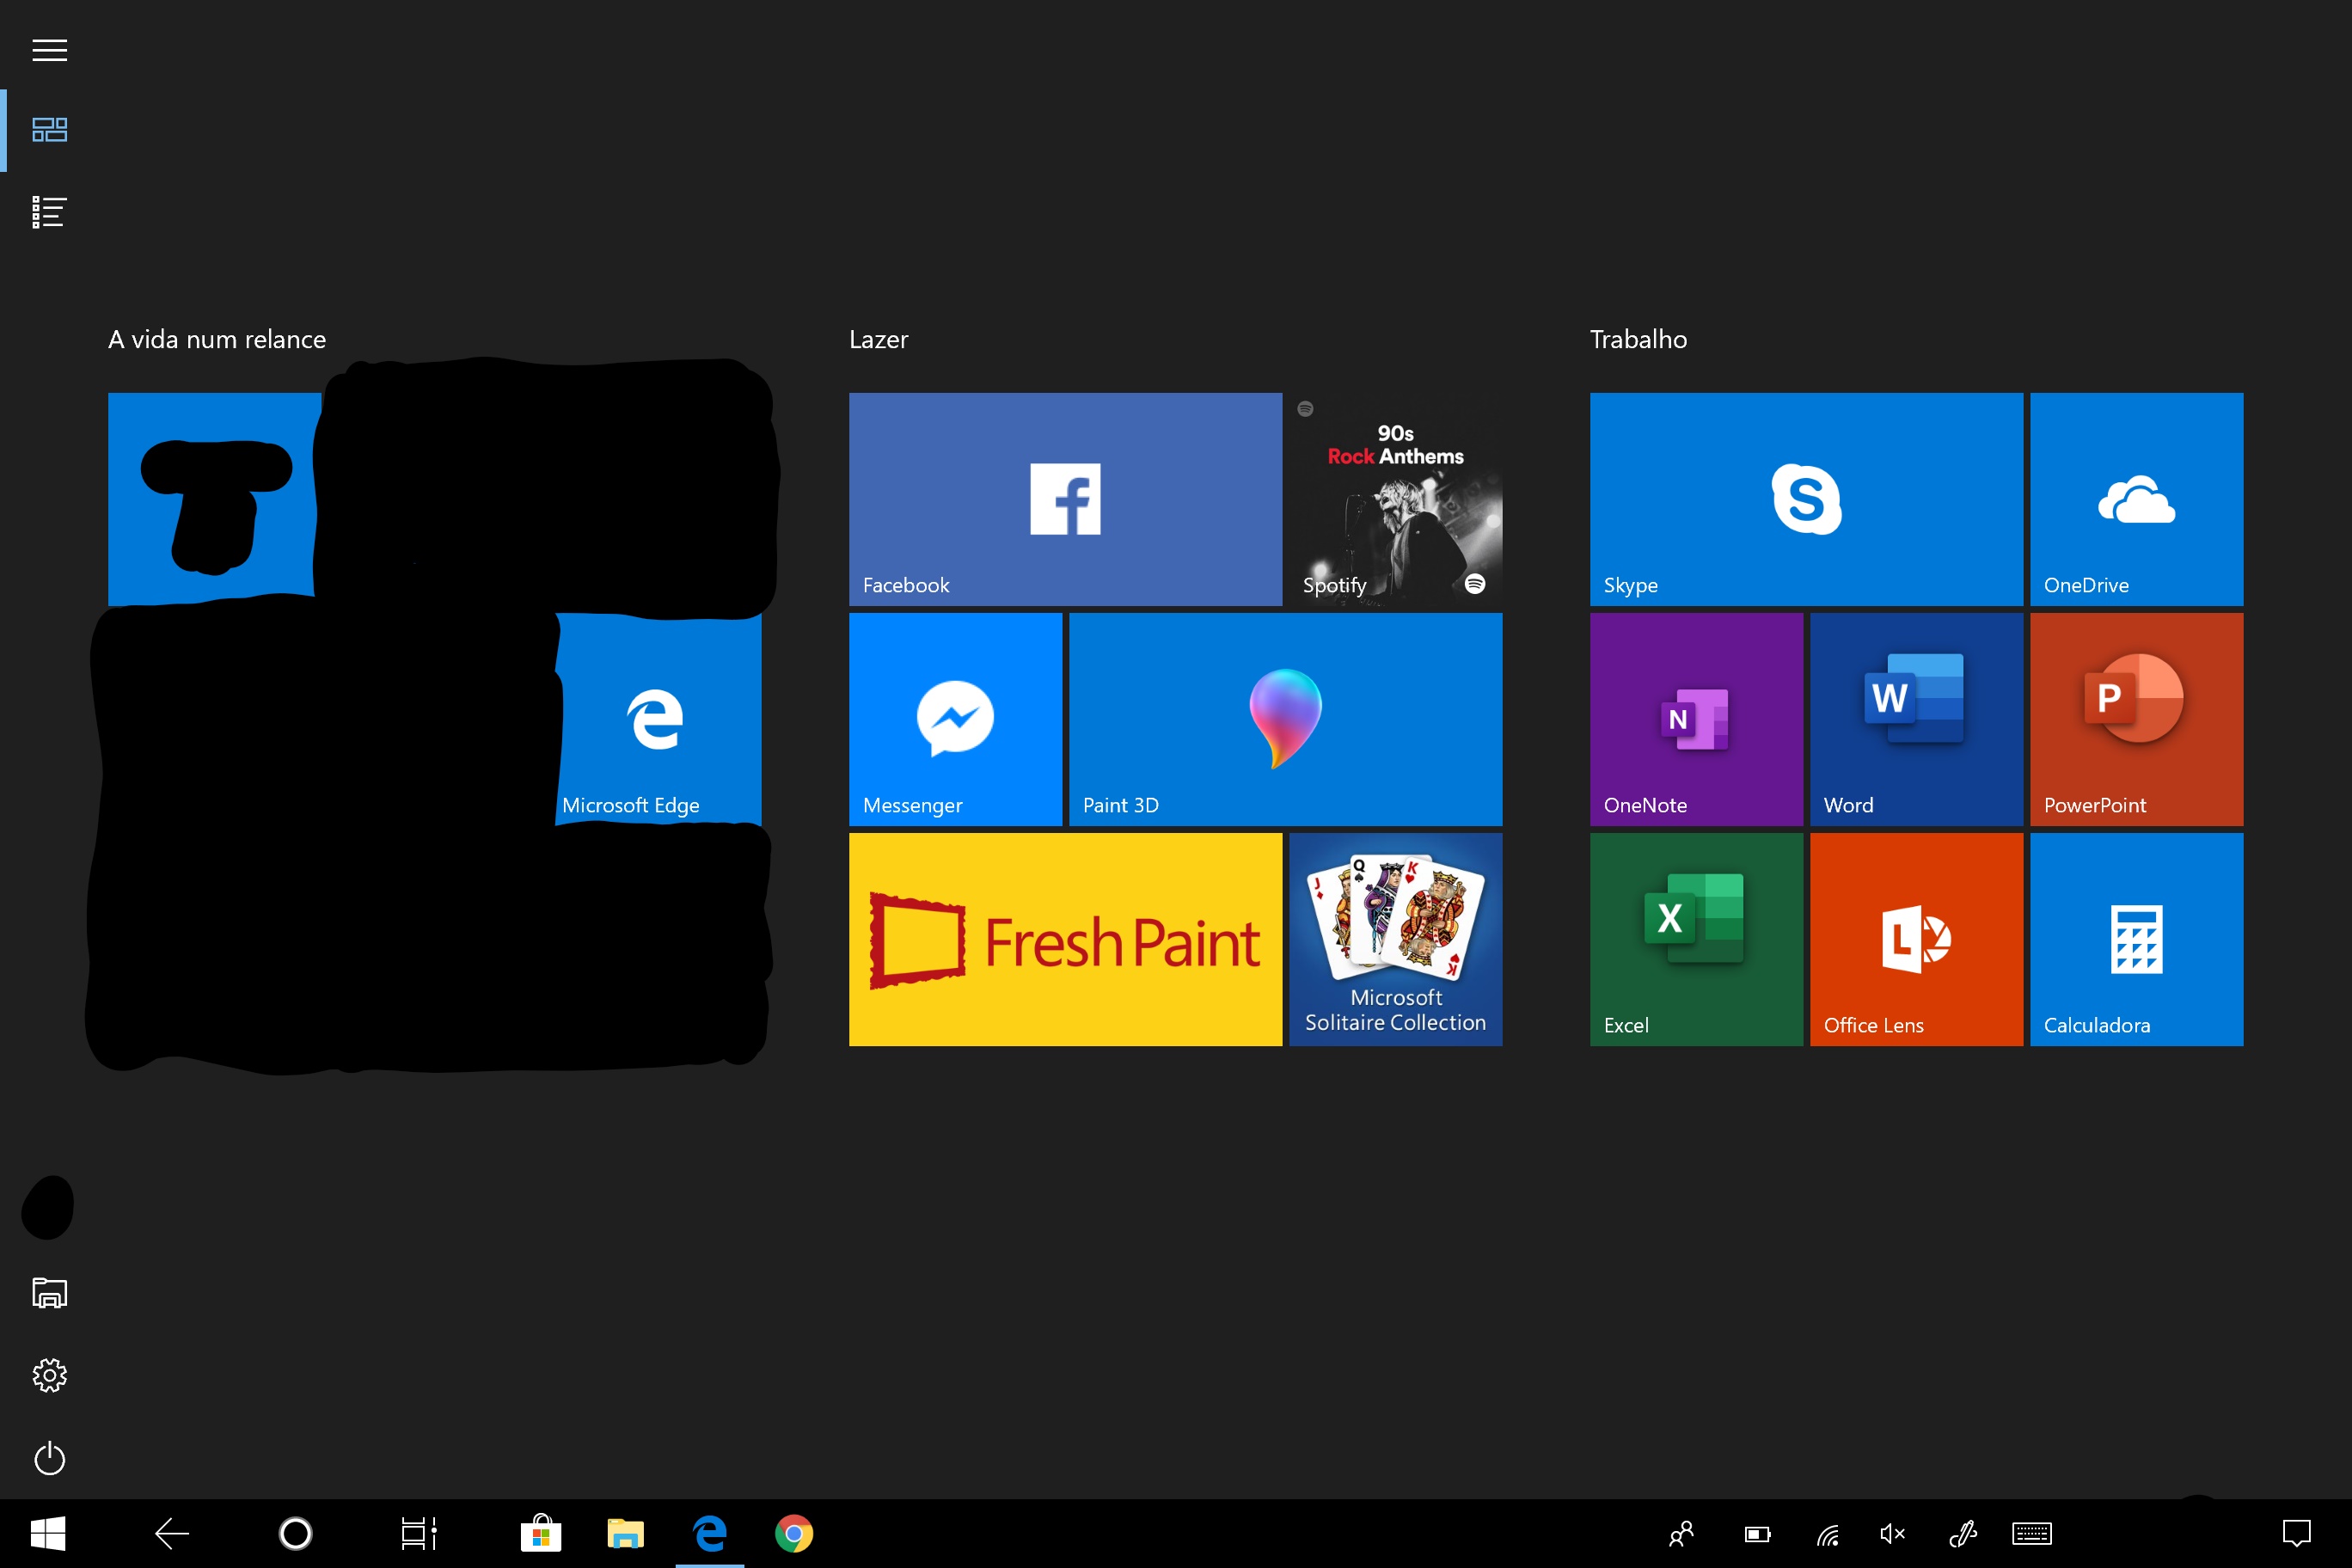Open the hamburger menu at top left
This screenshot has height=1568, width=2352.
pos(49,50)
